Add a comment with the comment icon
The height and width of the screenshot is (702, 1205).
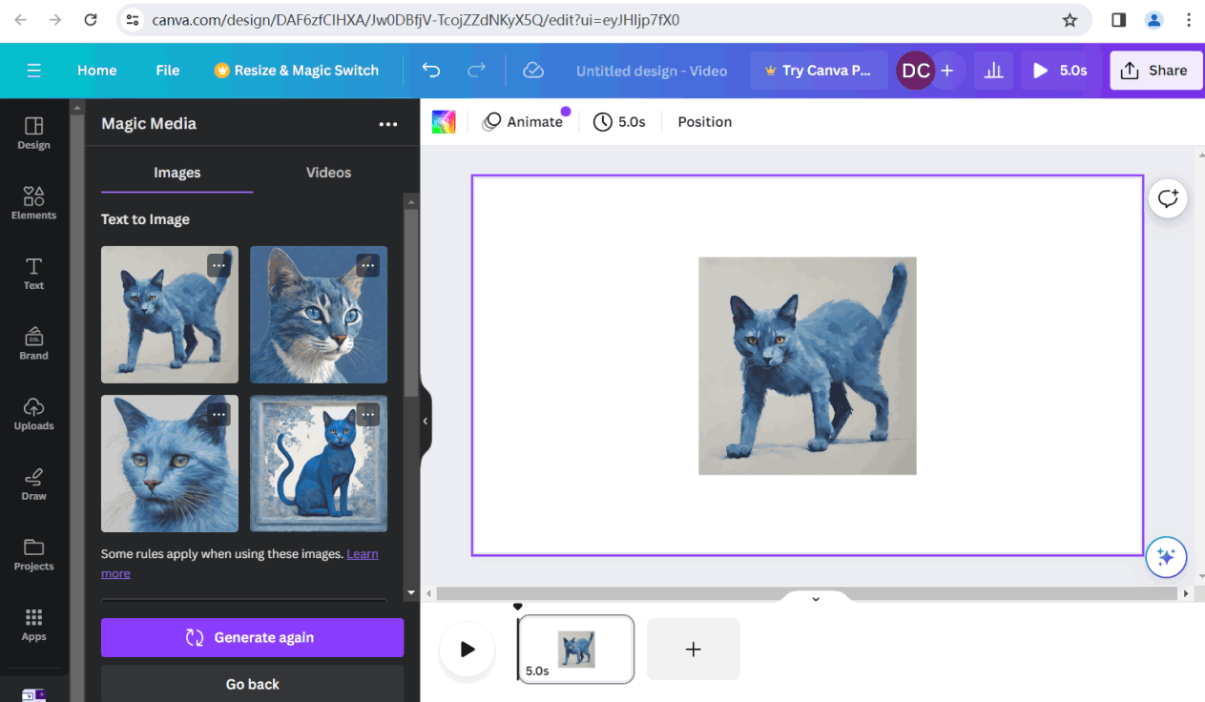(1168, 198)
